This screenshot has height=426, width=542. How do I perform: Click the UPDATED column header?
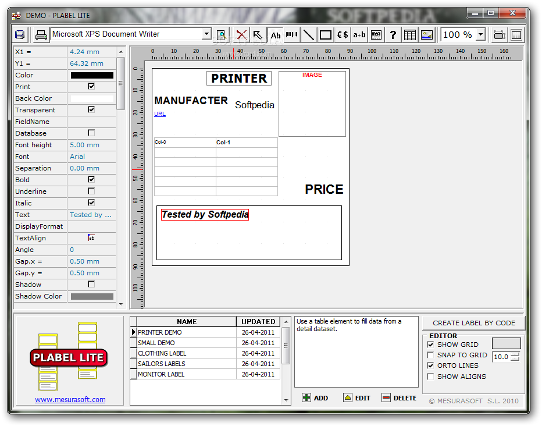click(258, 322)
